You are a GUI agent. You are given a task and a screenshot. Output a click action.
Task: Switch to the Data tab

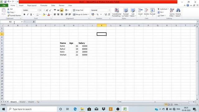click(53, 6)
